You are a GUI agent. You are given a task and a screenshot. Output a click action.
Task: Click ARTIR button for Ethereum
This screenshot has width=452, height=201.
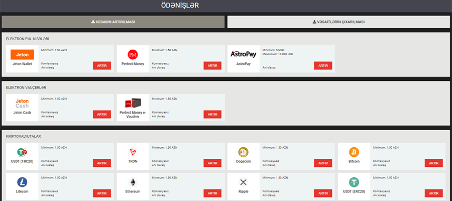pos(212,193)
